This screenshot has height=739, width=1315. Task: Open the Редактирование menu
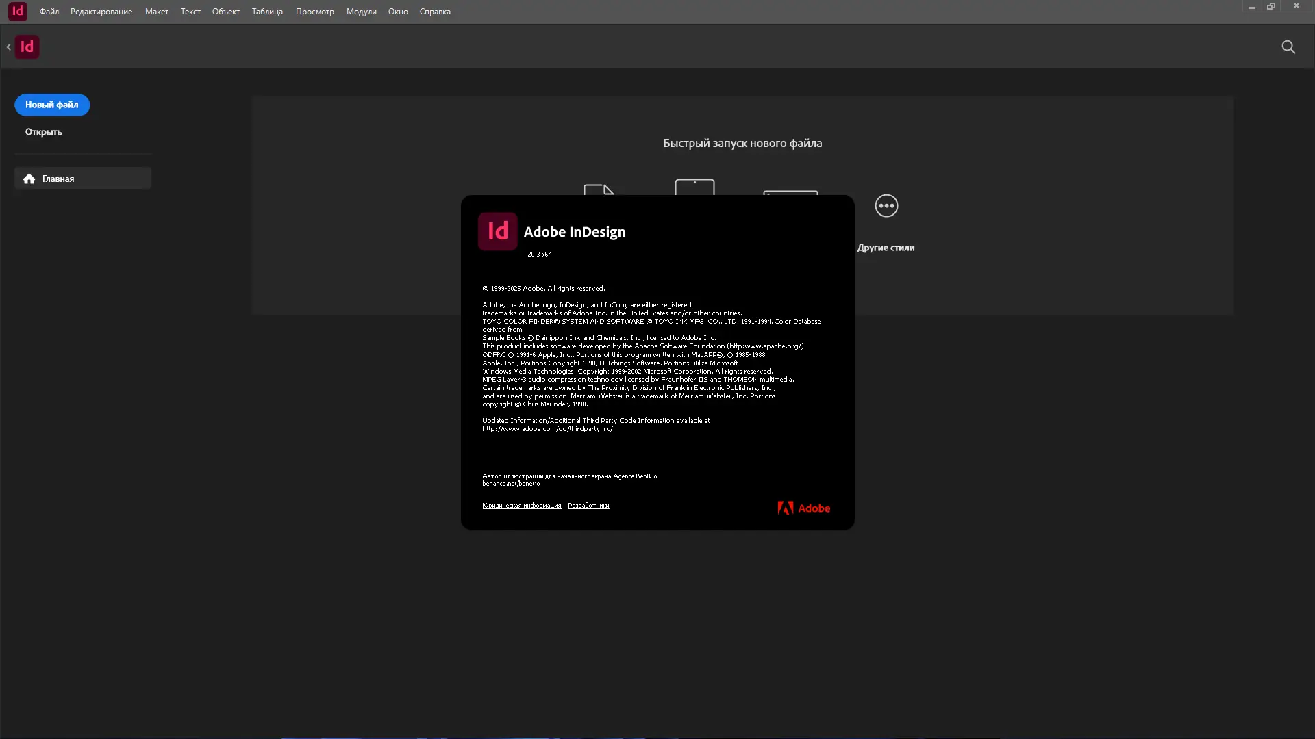tap(101, 12)
